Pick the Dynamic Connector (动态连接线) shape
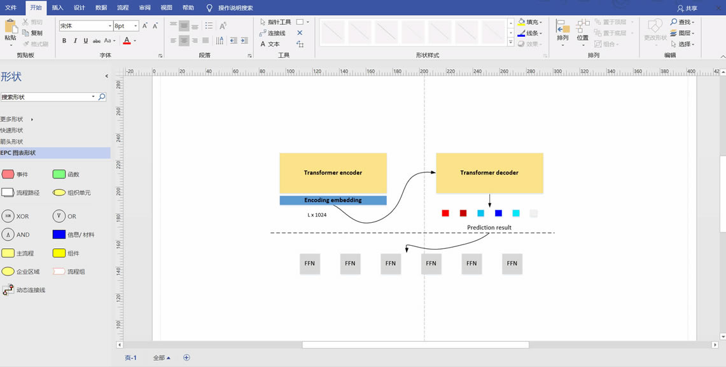726x367 pixels. coord(8,290)
